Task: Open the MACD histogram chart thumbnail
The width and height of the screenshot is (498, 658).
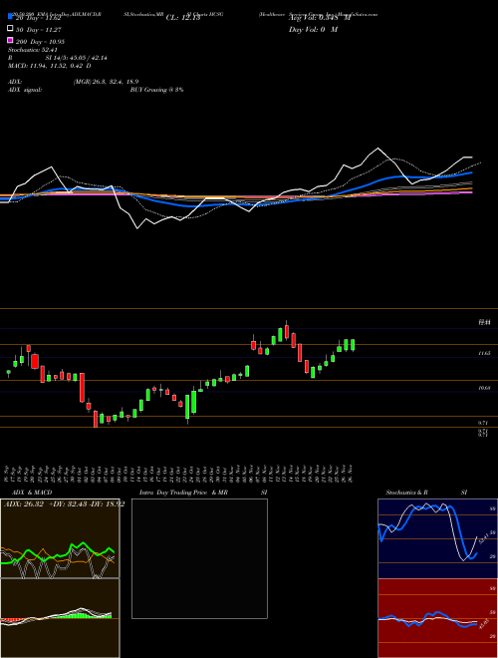Action: pos(60,618)
